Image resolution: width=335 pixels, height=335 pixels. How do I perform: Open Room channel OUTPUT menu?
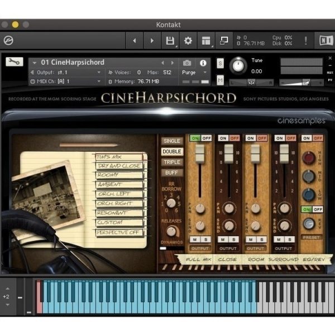[x=256, y=248]
